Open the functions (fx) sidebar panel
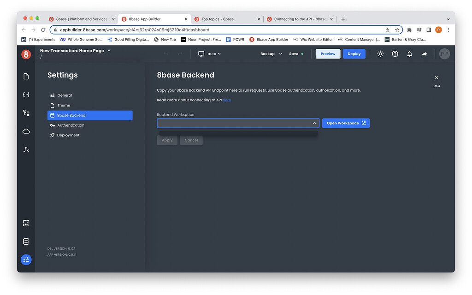This screenshot has height=295, width=472. pos(26,149)
